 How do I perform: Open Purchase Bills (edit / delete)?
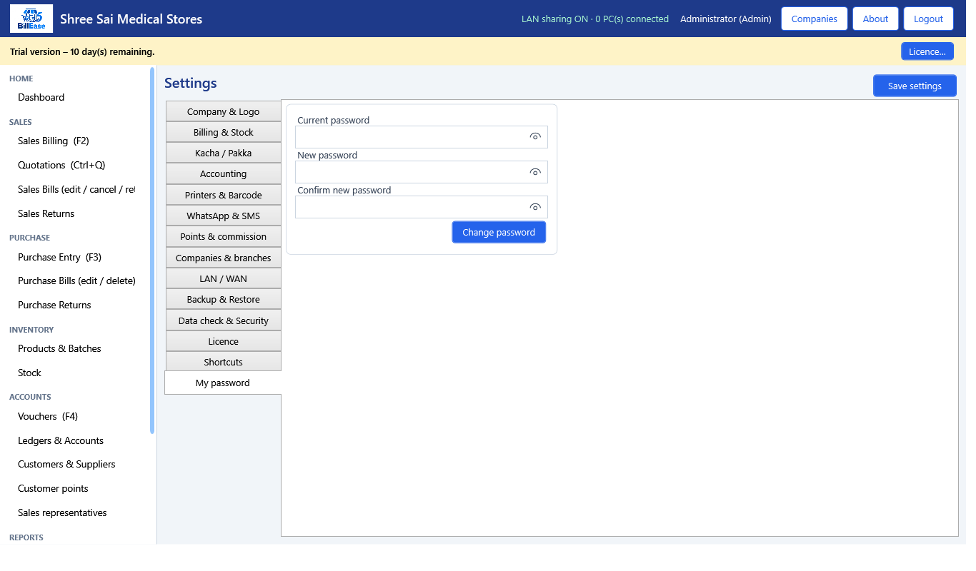tap(76, 281)
